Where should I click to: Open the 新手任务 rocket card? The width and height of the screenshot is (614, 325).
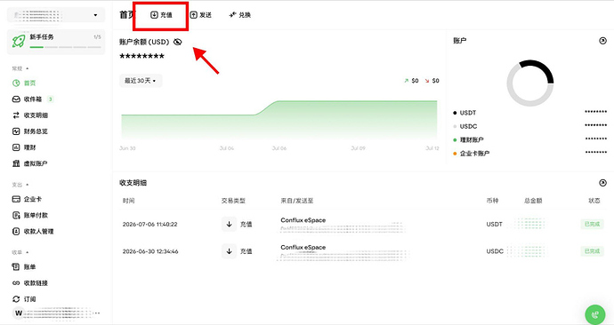pos(56,42)
